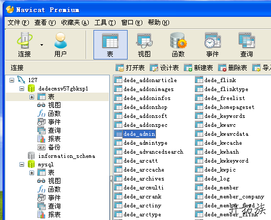
Task: Select the dede_arctype table
Action: tap(142, 214)
